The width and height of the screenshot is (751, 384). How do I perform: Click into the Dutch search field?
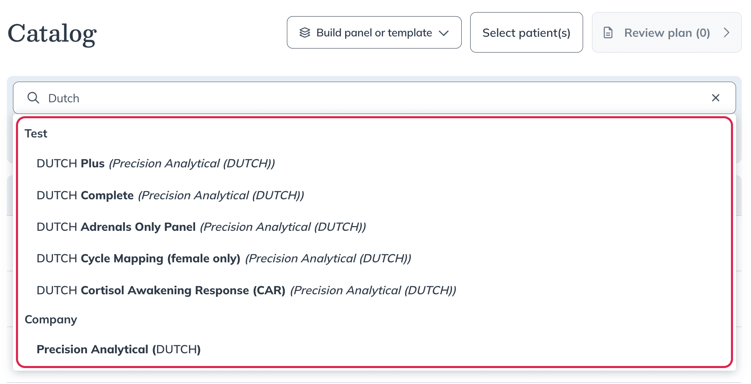point(374,98)
